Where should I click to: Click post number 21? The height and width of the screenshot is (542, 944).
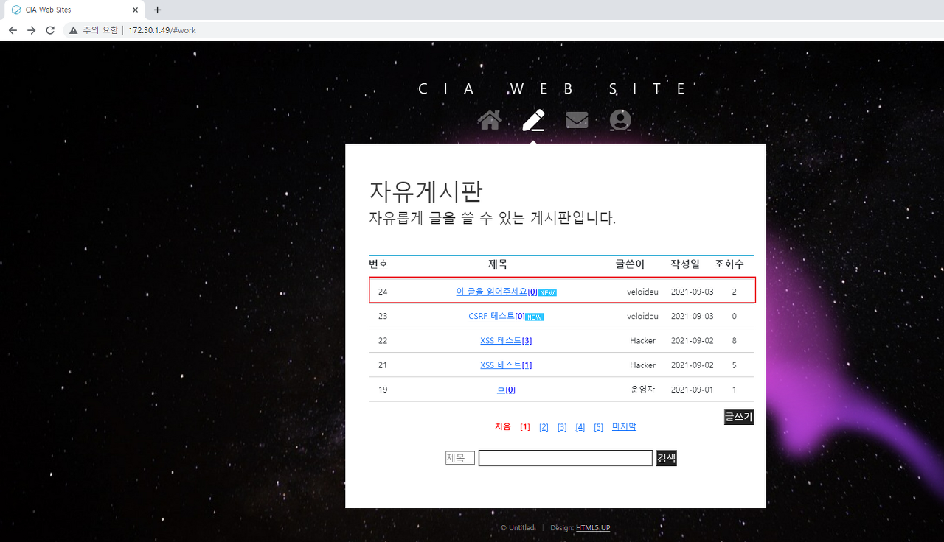[383, 365]
